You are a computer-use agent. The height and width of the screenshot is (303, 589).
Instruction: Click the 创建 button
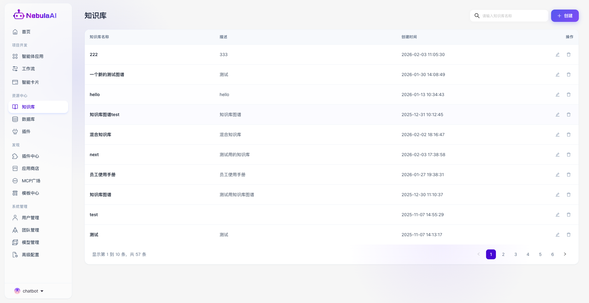pyautogui.click(x=565, y=16)
